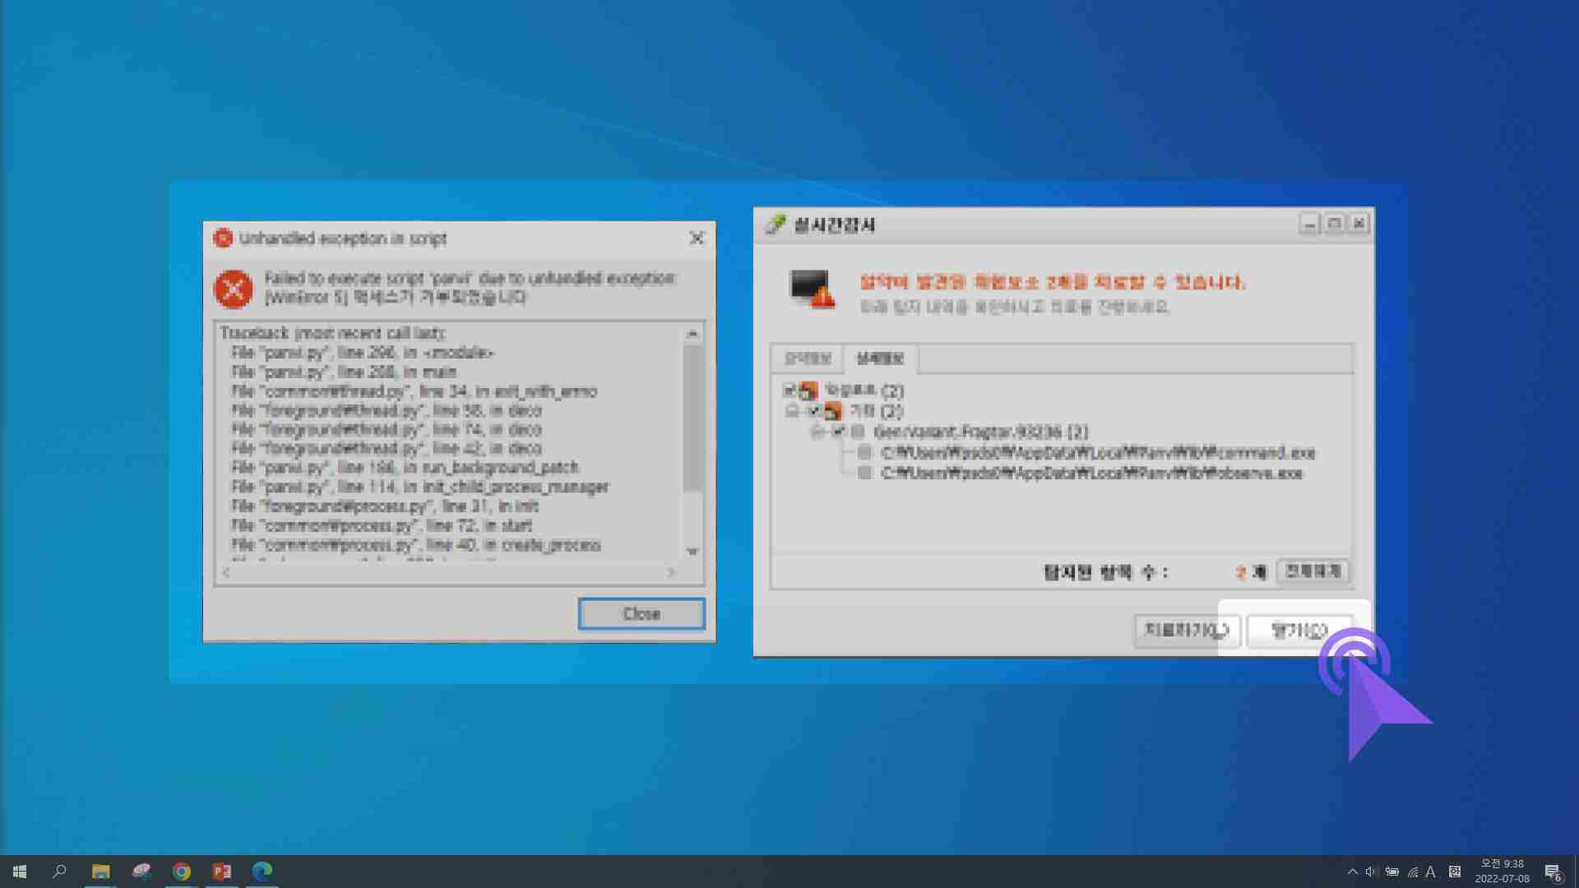1579x888 pixels.
Task: Open taskbar Search
Action: 59,872
